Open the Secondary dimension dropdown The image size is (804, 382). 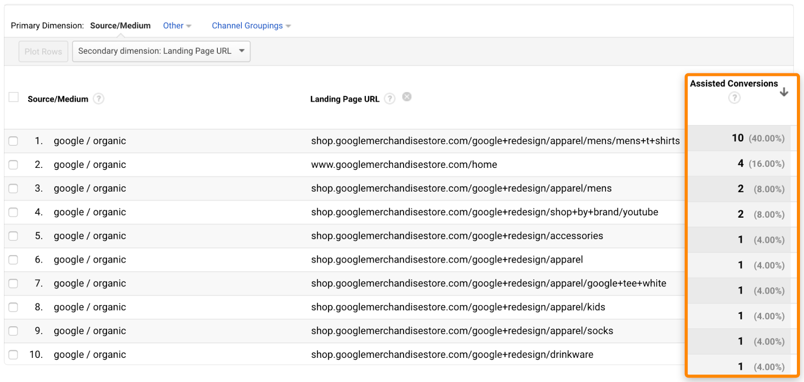[161, 51]
